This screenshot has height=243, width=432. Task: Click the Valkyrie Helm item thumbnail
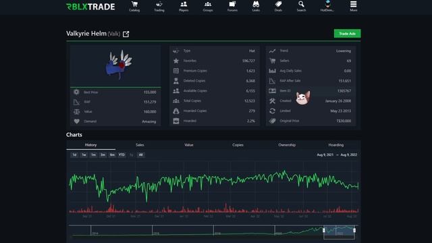click(x=119, y=65)
